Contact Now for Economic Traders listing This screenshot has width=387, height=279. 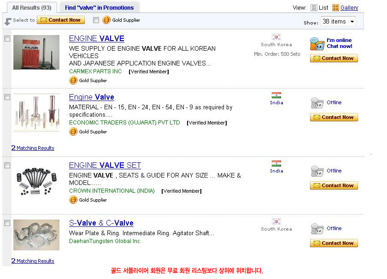[x=334, y=118]
